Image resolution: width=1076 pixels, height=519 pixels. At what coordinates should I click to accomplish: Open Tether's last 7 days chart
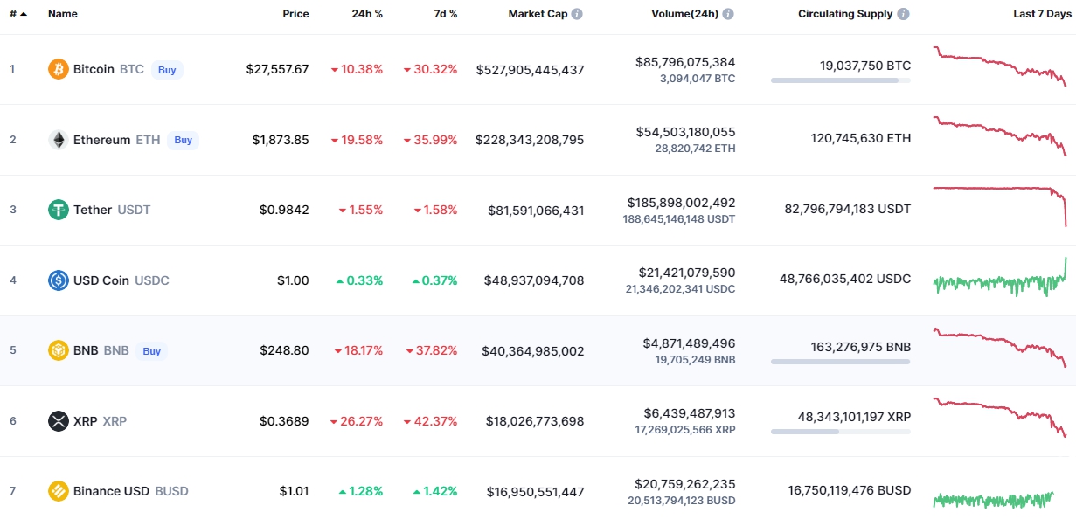1000,206
